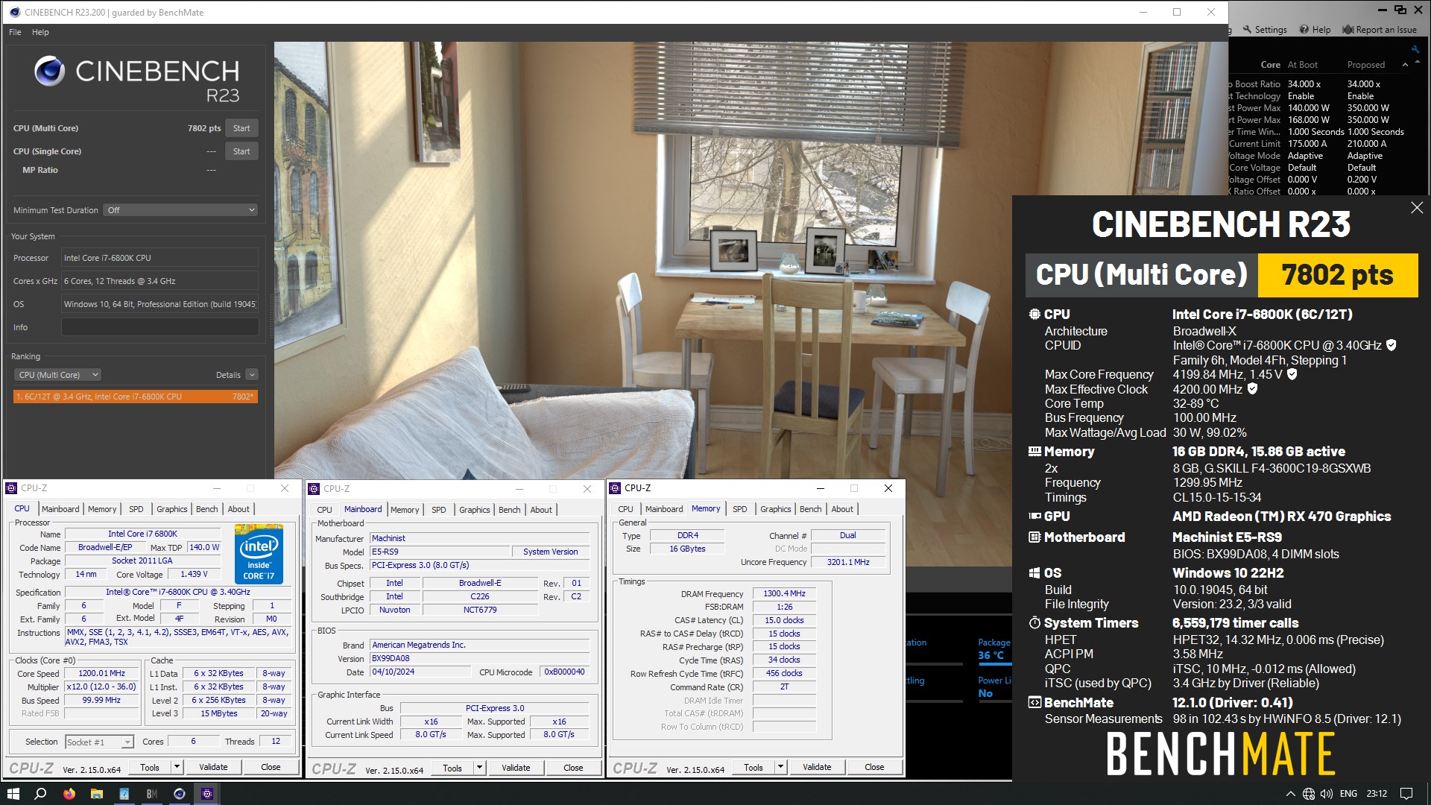Open Tools arrow in Mainboard CPU-Z window
Viewport: 1431px width, 805px height.
click(x=479, y=768)
